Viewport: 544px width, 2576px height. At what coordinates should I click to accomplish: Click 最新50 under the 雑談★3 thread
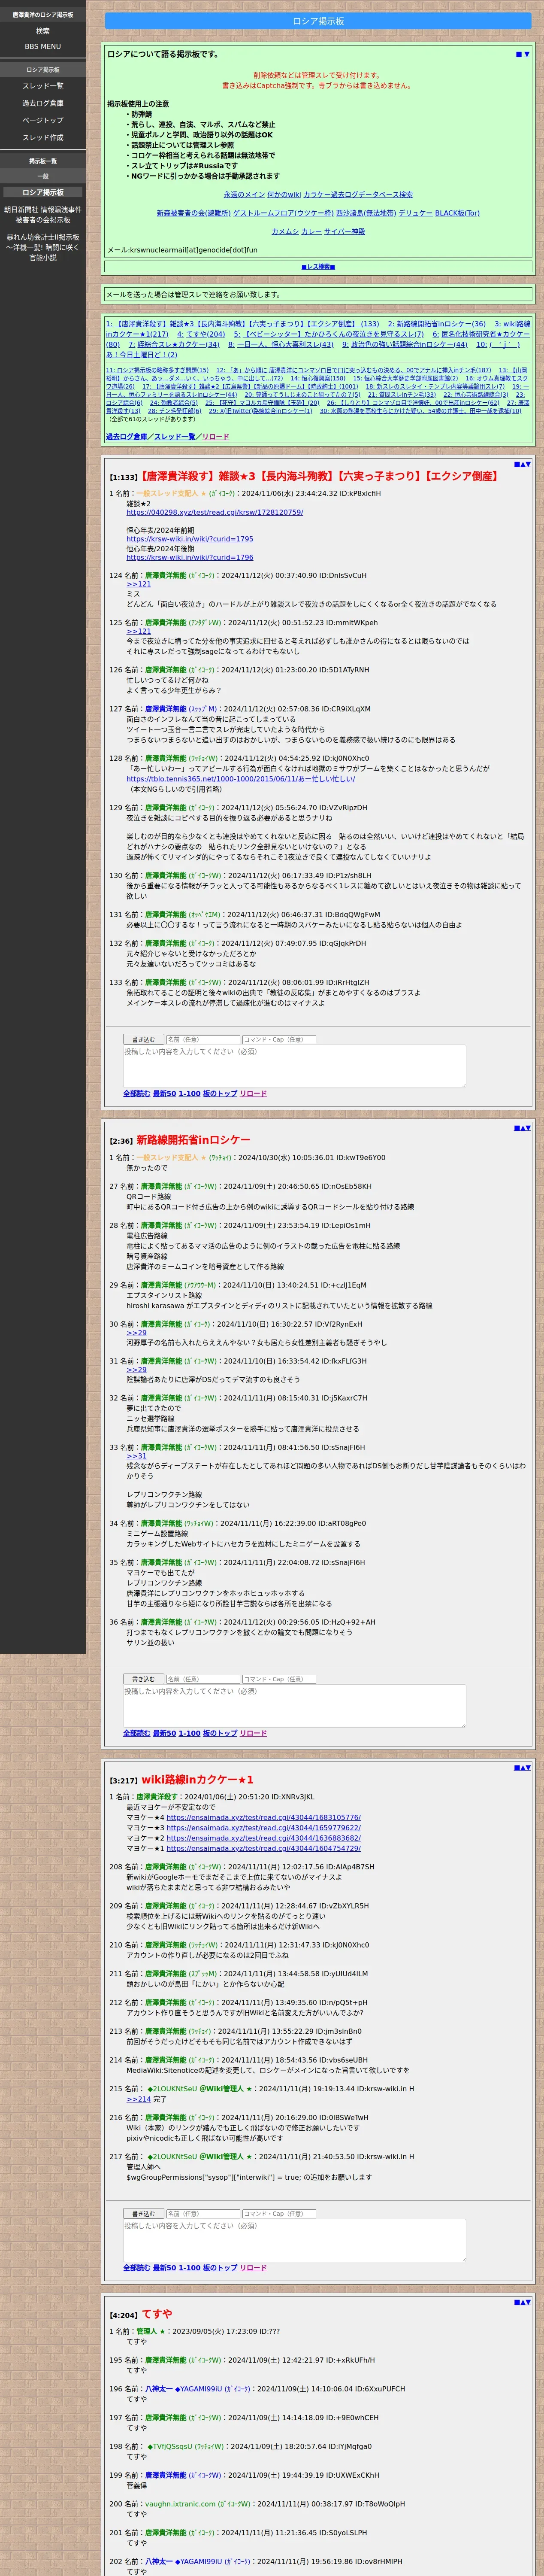164,1094
